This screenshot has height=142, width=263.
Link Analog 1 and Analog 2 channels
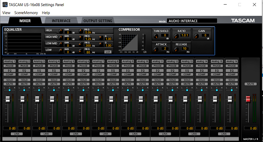[x=17, y=134]
